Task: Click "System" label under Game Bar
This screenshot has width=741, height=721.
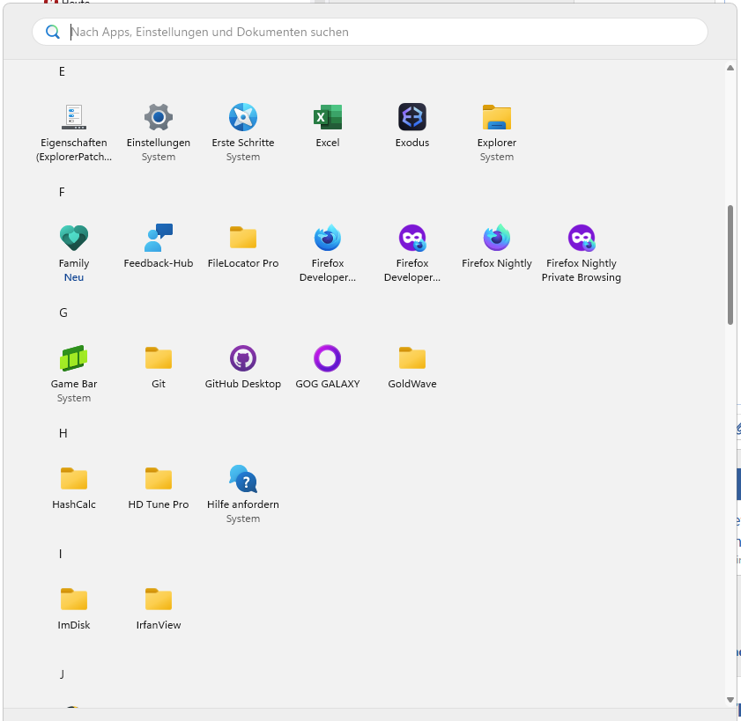Action: tap(74, 398)
